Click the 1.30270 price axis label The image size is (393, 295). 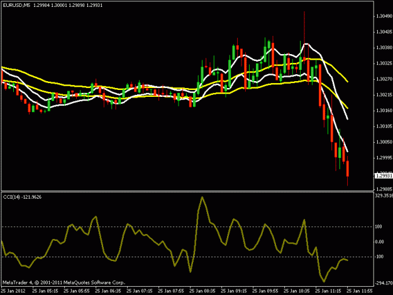384,79
